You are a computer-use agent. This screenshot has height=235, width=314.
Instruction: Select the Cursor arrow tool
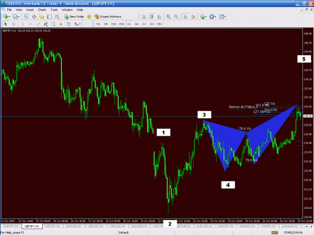click(6, 24)
